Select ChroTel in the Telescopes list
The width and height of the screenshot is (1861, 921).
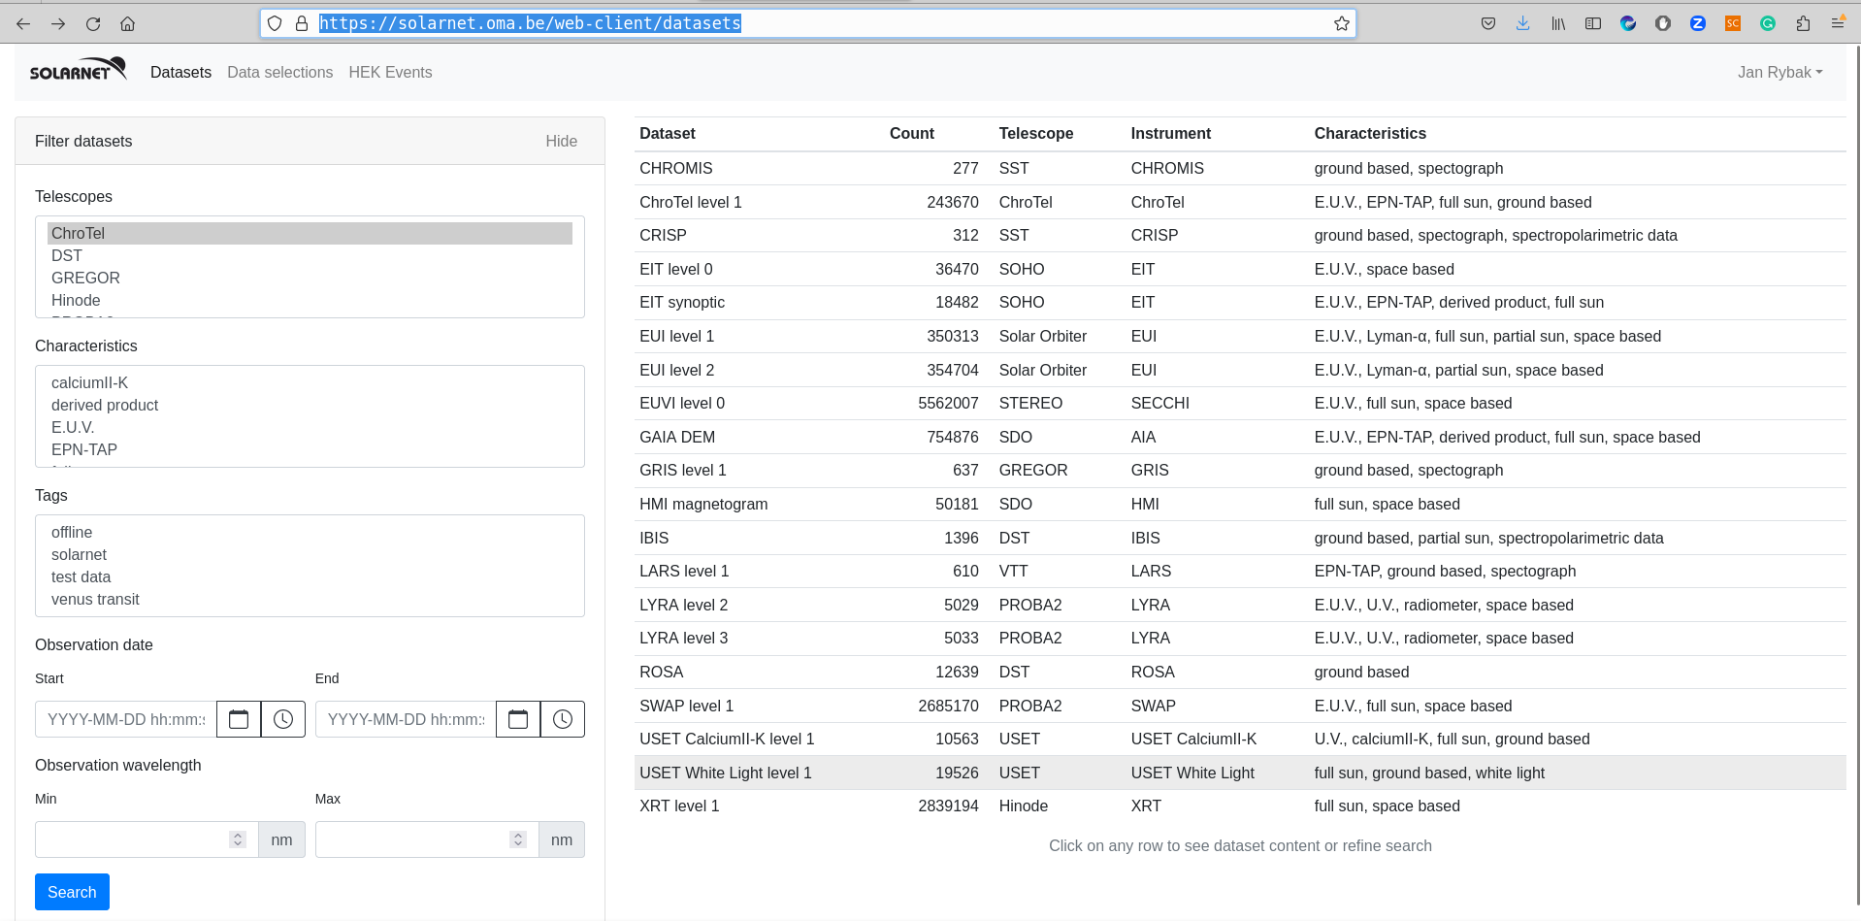click(x=79, y=233)
